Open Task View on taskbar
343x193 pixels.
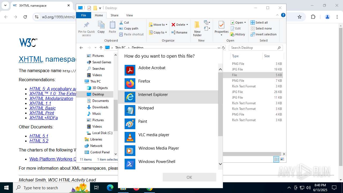tap(96, 188)
